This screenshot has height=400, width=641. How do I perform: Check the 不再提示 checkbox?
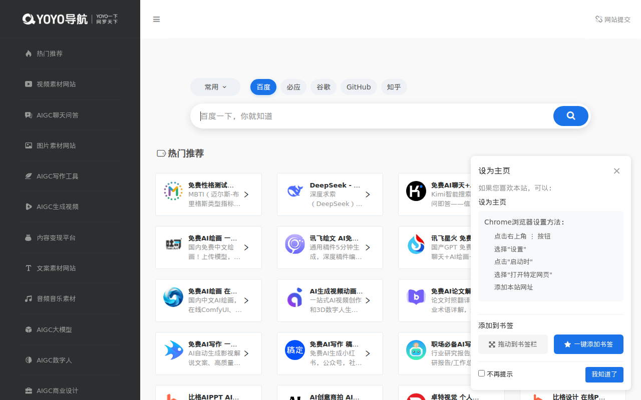[x=482, y=373]
